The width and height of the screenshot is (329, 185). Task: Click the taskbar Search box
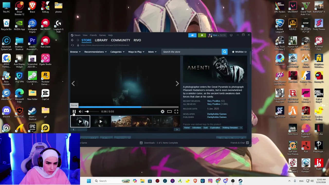tap(112, 181)
